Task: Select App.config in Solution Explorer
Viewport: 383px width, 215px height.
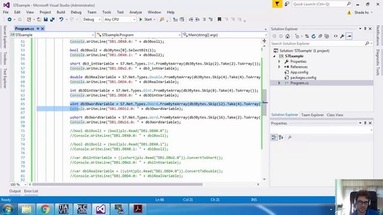Action: tap(299, 72)
